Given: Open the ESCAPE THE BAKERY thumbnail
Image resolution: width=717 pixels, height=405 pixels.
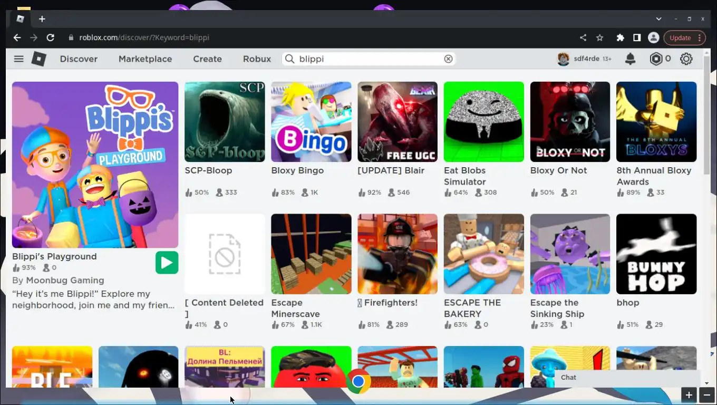Looking at the screenshot, I should (x=484, y=254).
